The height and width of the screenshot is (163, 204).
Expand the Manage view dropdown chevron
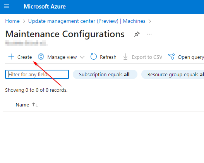point(82,57)
